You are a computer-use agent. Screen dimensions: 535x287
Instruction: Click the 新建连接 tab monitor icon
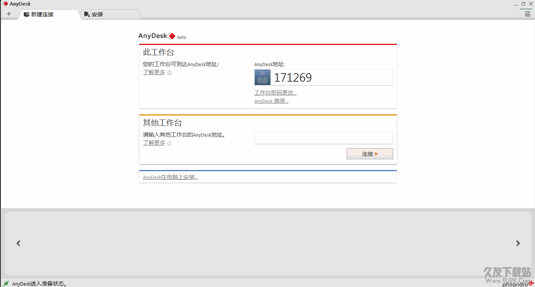[26, 14]
